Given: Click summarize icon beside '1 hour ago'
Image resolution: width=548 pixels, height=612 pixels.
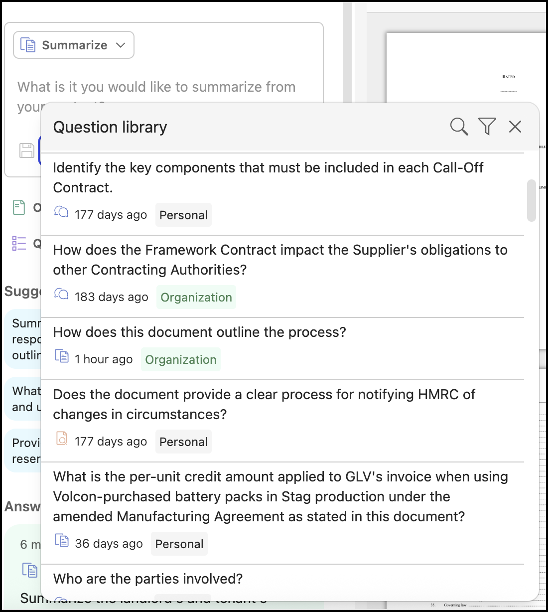Looking at the screenshot, I should [62, 356].
